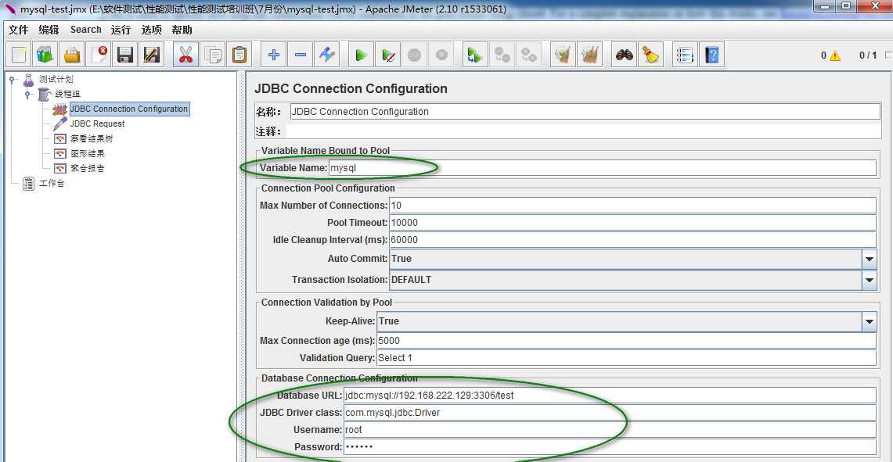The image size is (893, 462).
Task: Click the grey Shutdown icon
Action: 441,55
